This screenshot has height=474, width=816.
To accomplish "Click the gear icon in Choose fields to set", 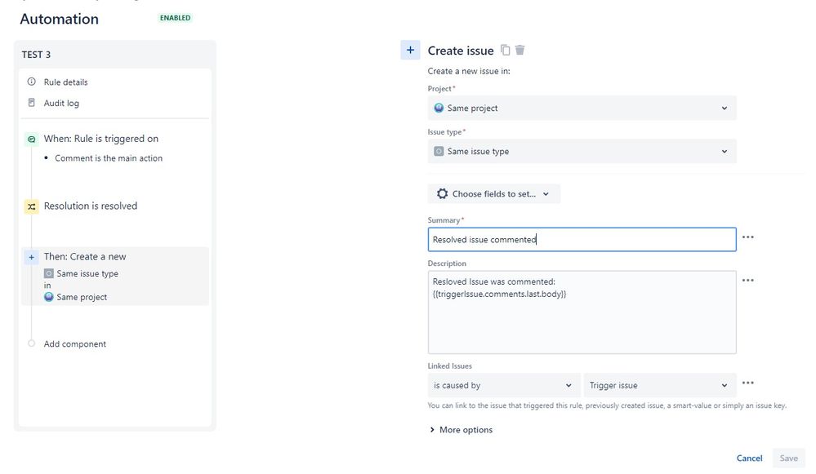I will pyautogui.click(x=443, y=193).
